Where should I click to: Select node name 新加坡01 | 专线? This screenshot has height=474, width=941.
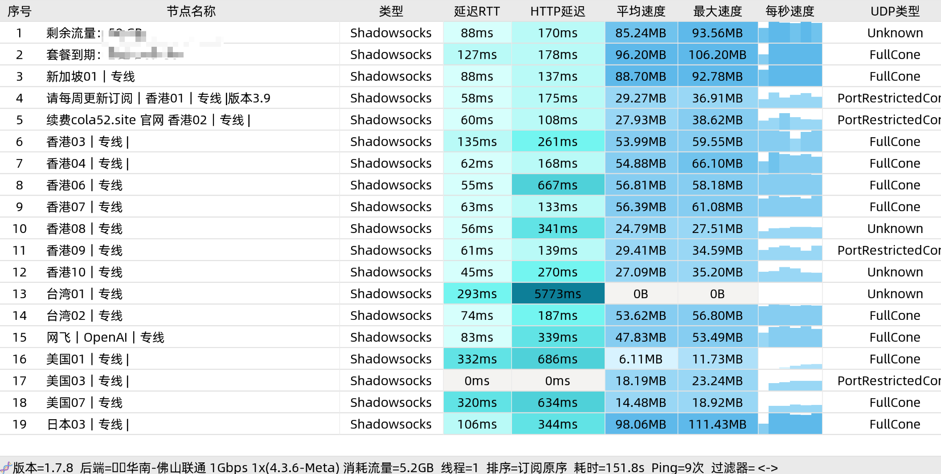[x=90, y=77]
